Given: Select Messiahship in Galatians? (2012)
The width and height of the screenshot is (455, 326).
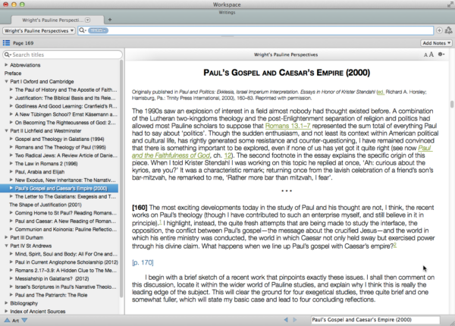Looking at the screenshot, I should point(52,278).
